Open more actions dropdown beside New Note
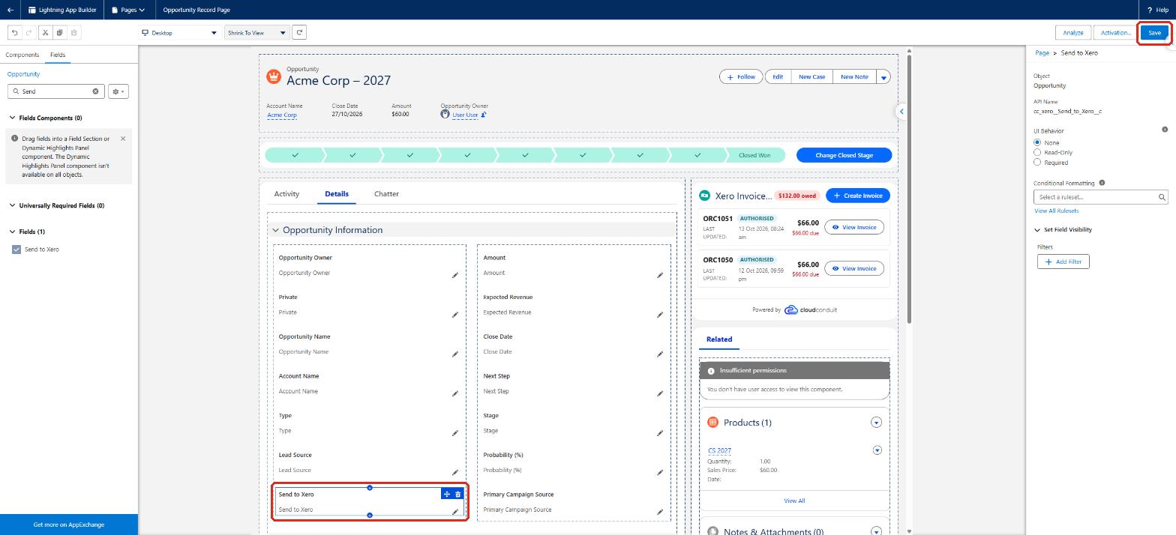This screenshot has width=1176, height=535. click(x=883, y=77)
